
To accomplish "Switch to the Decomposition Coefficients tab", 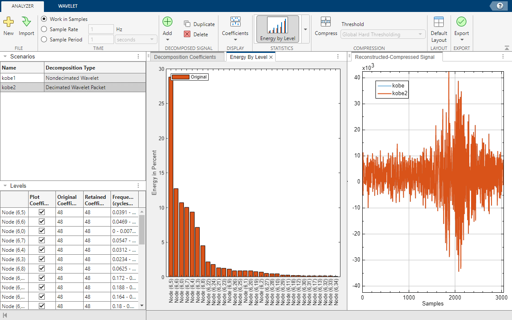I will coord(185,57).
